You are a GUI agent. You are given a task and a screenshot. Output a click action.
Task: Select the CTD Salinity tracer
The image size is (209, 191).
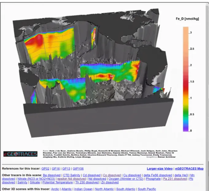(x=72, y=175)
